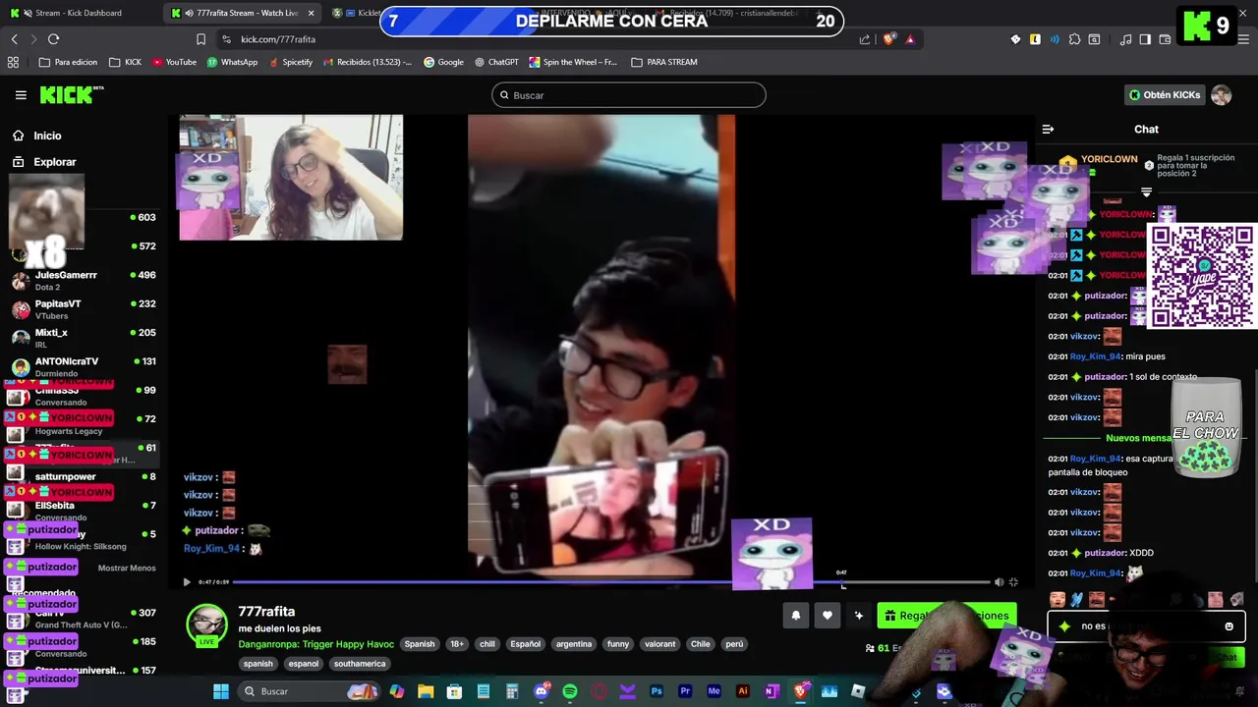Open Discord from taskbar
Viewport: 1258px width, 707px height.
542,691
